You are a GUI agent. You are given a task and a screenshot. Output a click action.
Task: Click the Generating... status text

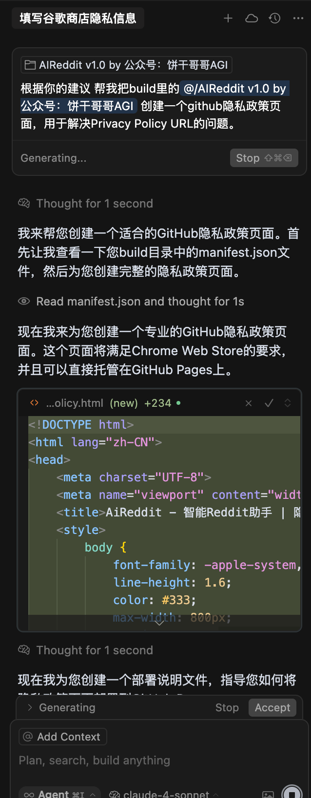[x=54, y=158]
